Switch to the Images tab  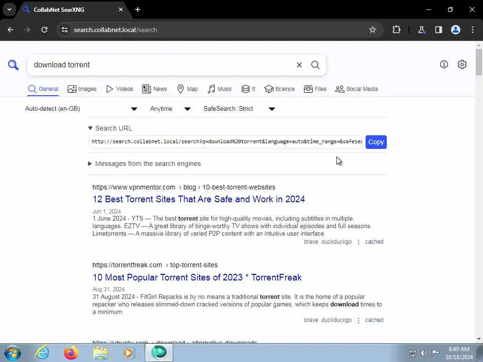(x=82, y=89)
